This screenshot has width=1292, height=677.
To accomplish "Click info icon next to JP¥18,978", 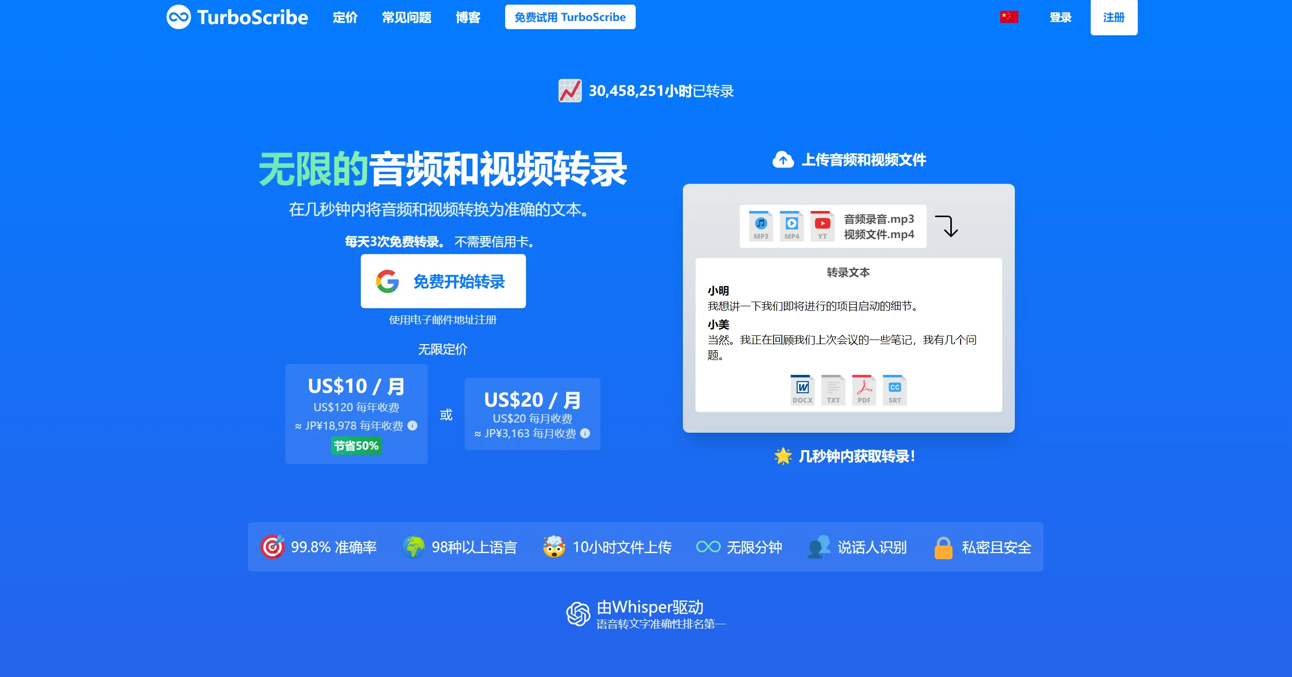I will (412, 426).
